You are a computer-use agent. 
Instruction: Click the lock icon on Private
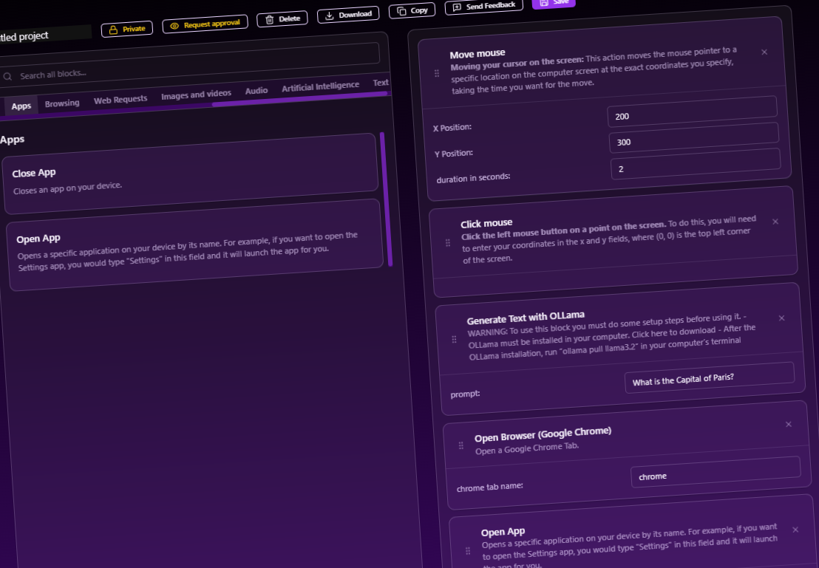[113, 30]
